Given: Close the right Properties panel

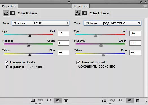Looking at the screenshot, I should (x=145, y=2).
